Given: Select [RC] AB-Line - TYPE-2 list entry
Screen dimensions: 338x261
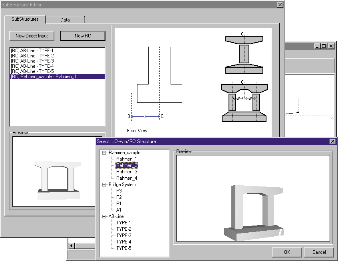Looking at the screenshot, I should pyautogui.click(x=32, y=56).
